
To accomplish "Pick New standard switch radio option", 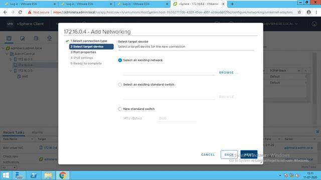I will pyautogui.click(x=120, y=109).
